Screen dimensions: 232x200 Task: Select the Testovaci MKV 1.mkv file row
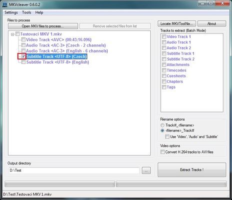tap(41, 34)
